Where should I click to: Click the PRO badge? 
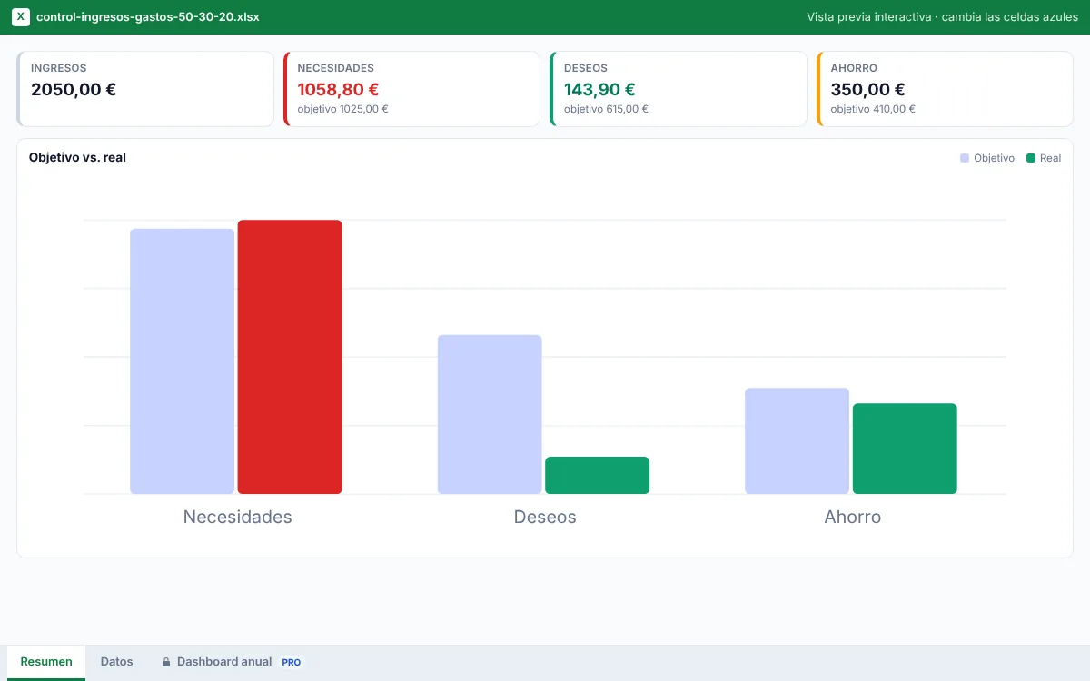tap(291, 662)
